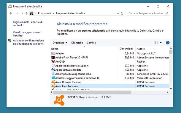Select Assistente aggiornamento Windows 10 name
181x113 pixels.
(x=77, y=78)
